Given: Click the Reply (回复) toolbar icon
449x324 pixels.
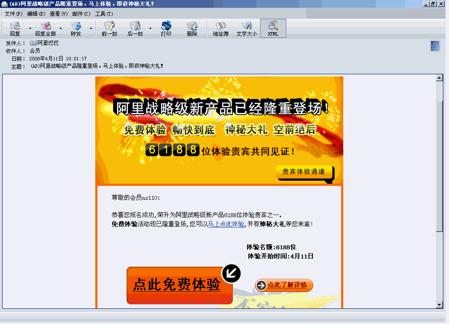Looking at the screenshot, I should point(15,29).
